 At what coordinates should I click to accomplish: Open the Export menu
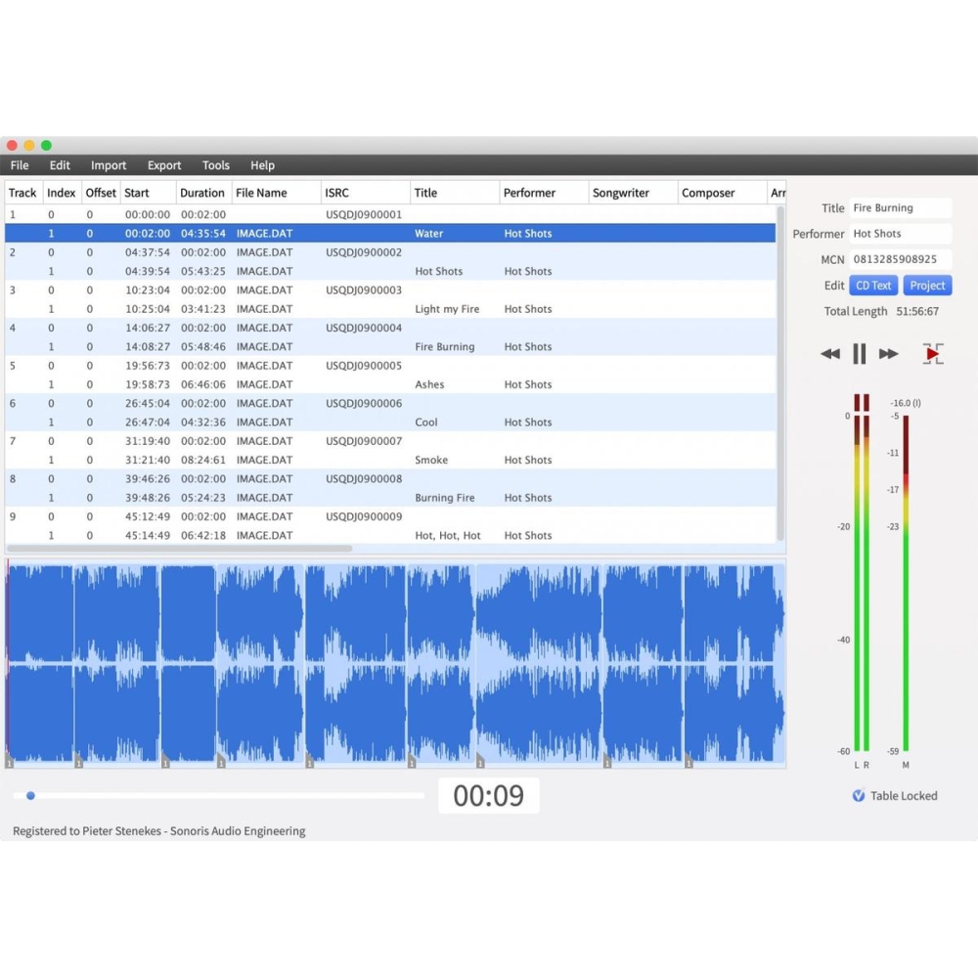[163, 165]
